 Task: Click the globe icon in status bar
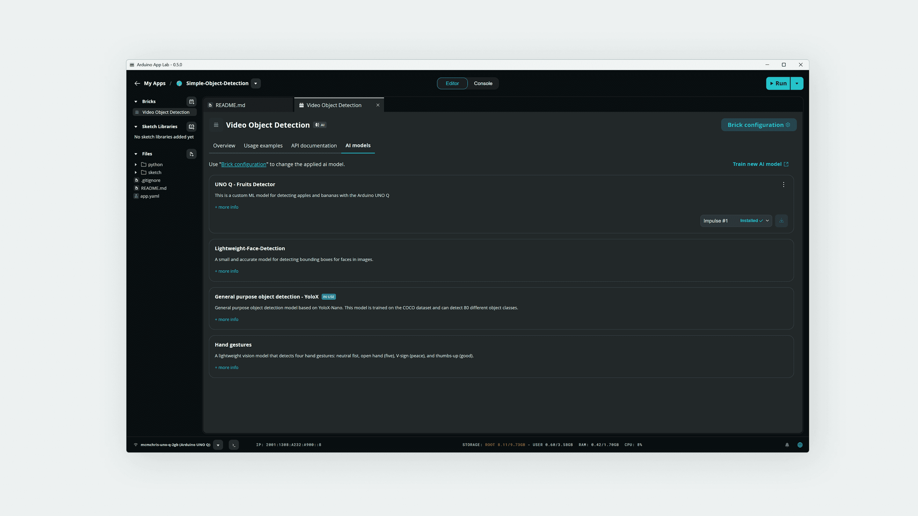800,445
